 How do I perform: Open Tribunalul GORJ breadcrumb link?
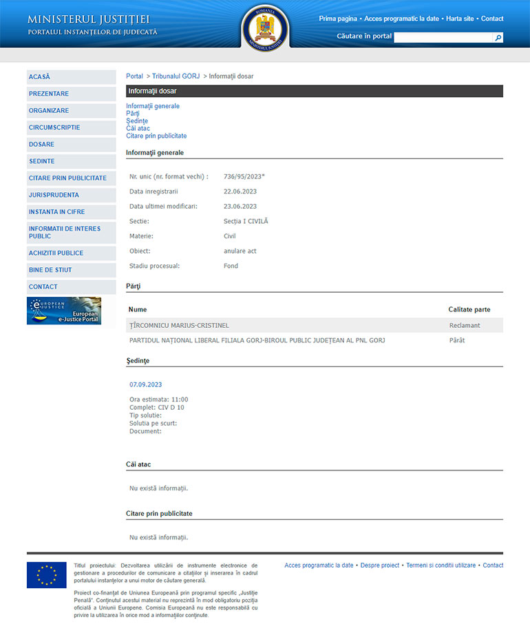pyautogui.click(x=176, y=76)
